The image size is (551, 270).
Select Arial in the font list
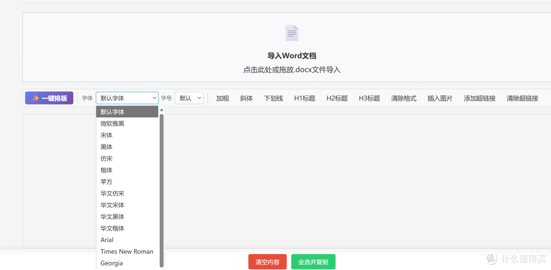click(127, 240)
